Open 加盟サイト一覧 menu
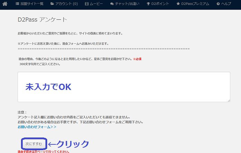241x153 pixels. (30, 4)
